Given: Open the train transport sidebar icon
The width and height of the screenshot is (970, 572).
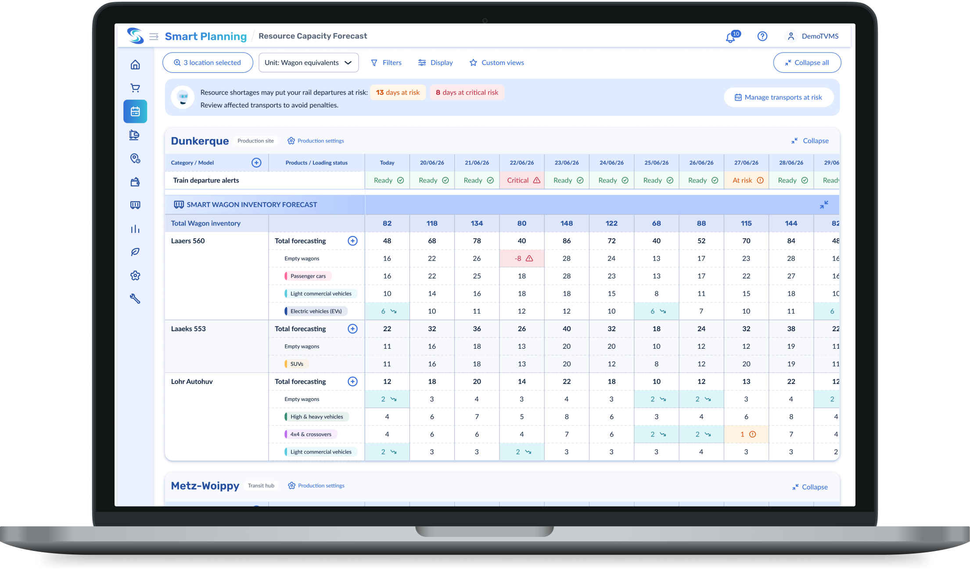Looking at the screenshot, I should pos(134,135).
